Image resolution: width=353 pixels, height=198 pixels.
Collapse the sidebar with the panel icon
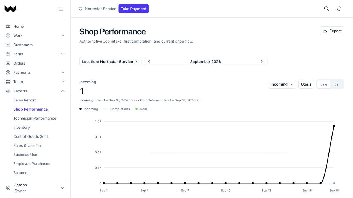(x=61, y=9)
